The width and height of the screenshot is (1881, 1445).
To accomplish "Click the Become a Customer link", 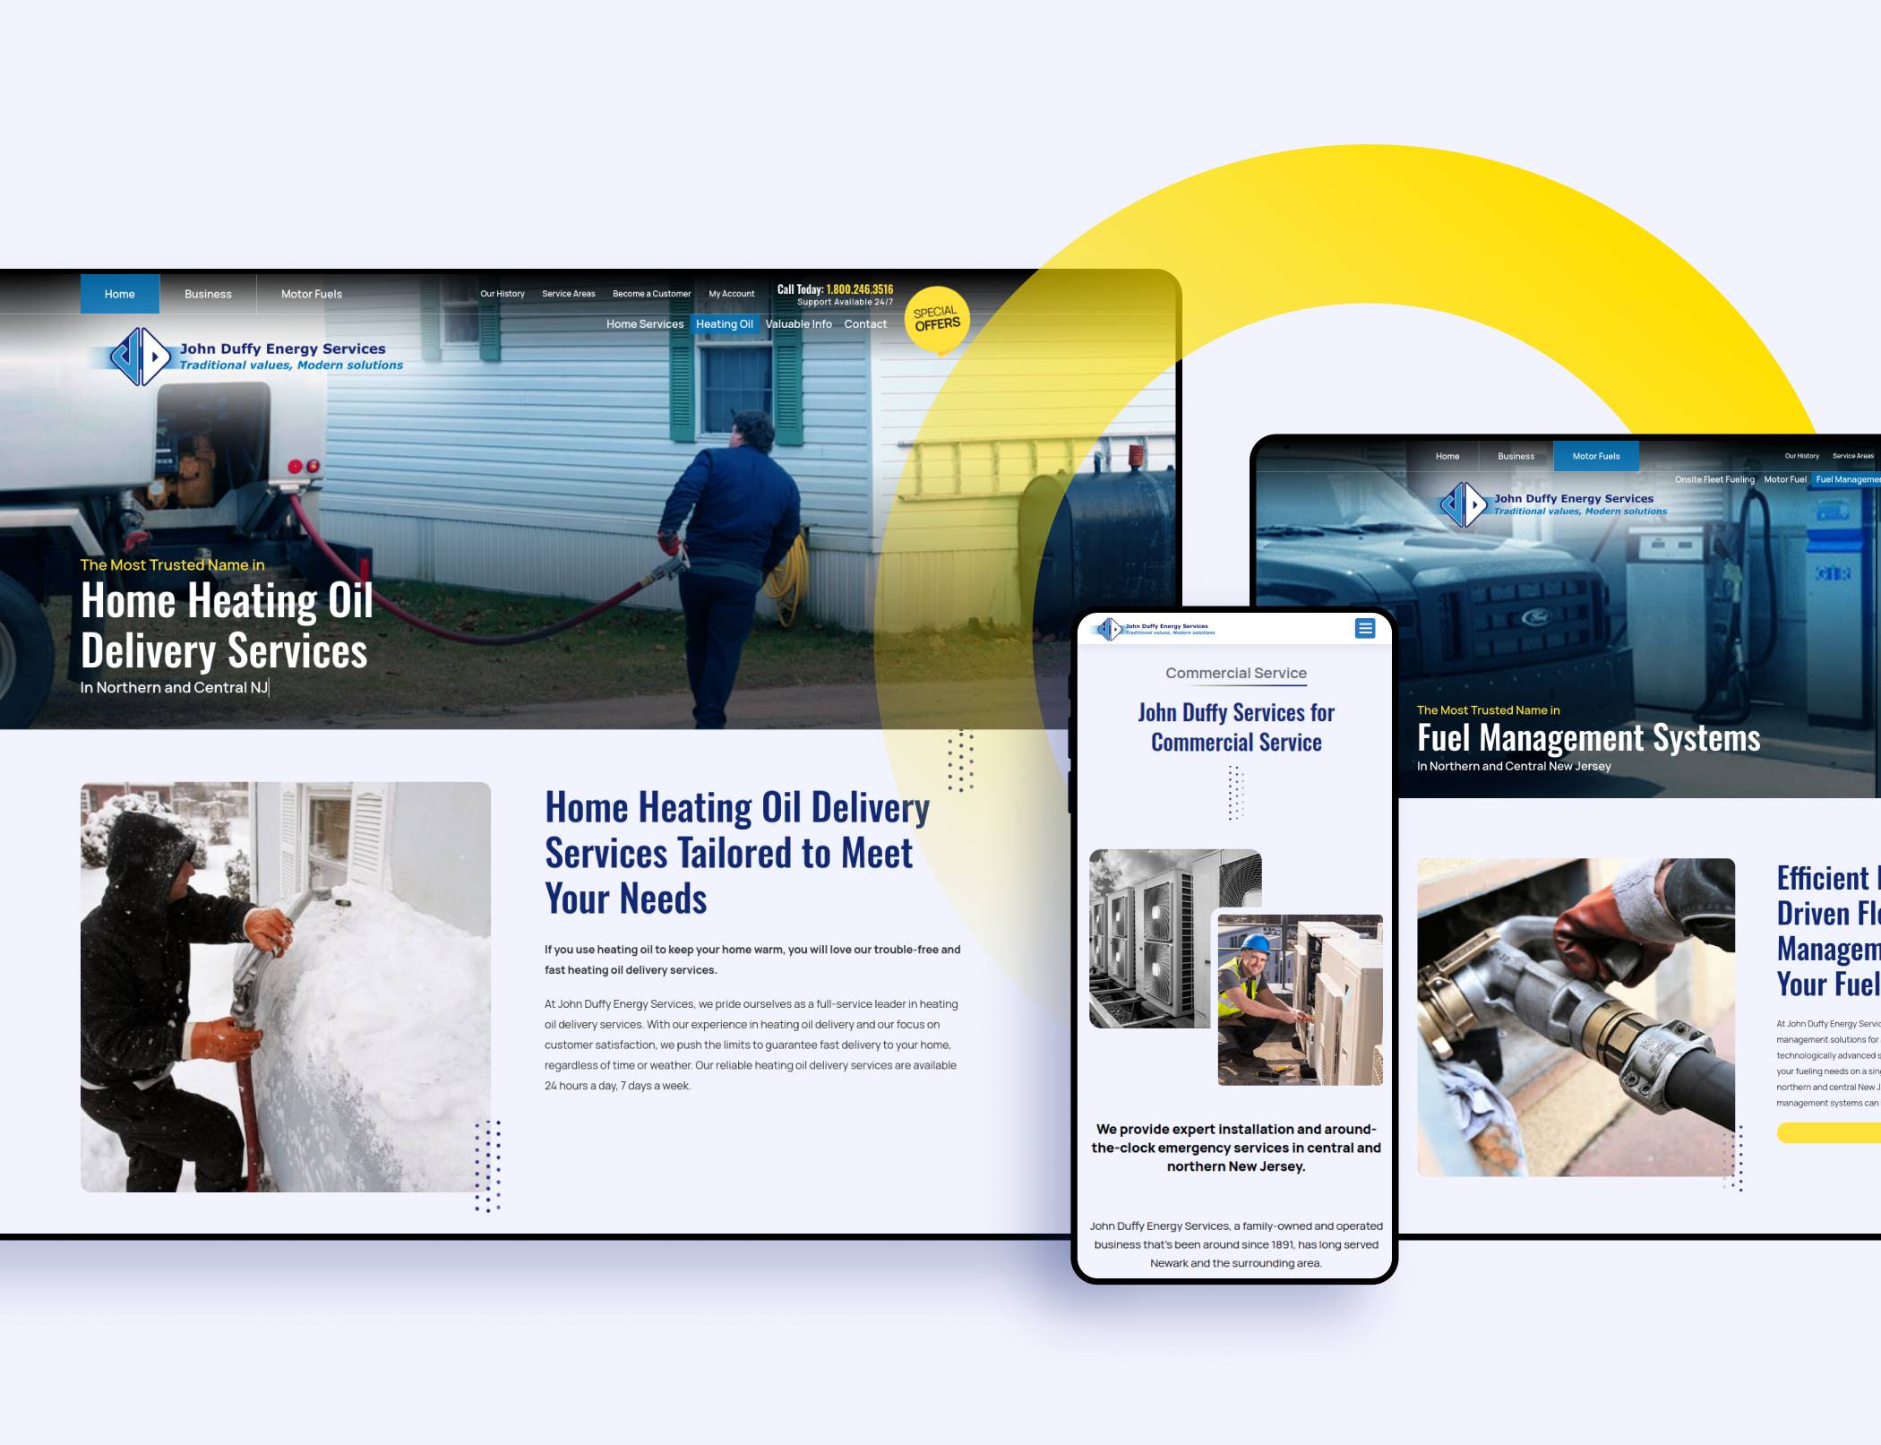I will [652, 295].
